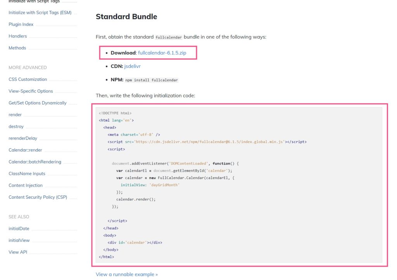Select Get/Set Options Dynamically
This screenshot has height=280, width=397.
(x=37, y=103)
